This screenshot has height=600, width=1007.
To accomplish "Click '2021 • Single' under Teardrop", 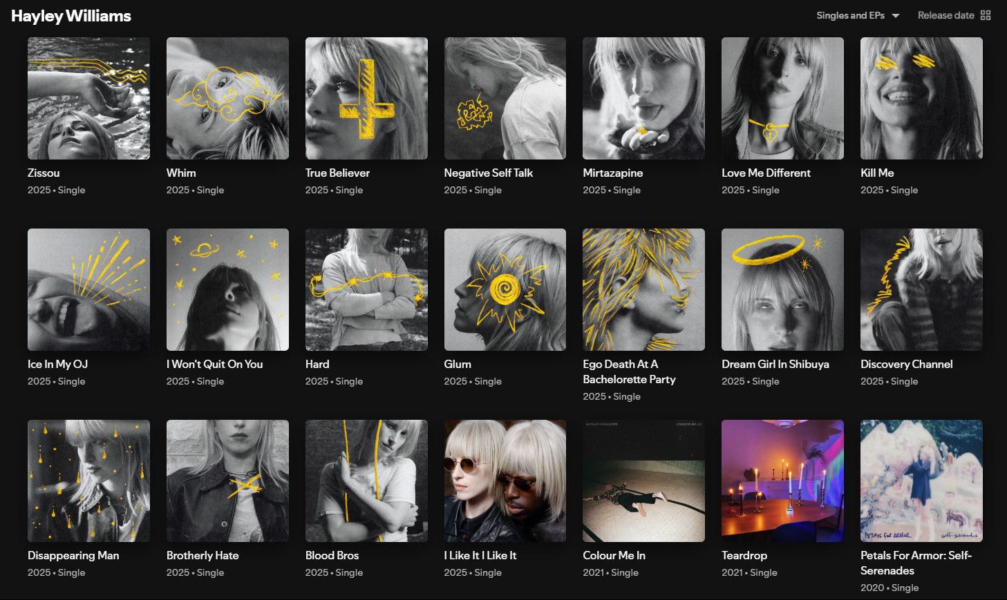I will tap(749, 572).
